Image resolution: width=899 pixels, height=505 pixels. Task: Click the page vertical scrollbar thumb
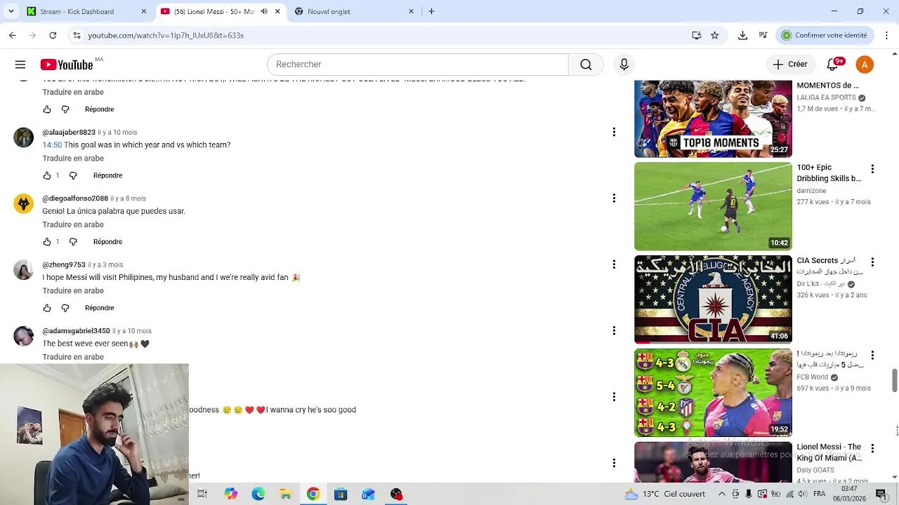[894, 381]
